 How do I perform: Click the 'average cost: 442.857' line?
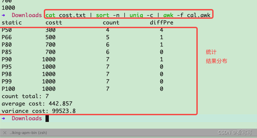point(37,103)
